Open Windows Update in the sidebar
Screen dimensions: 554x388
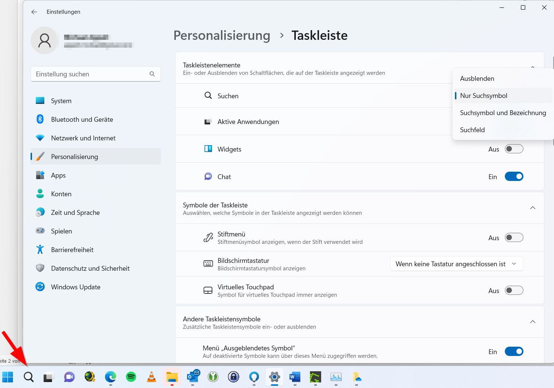point(96,287)
